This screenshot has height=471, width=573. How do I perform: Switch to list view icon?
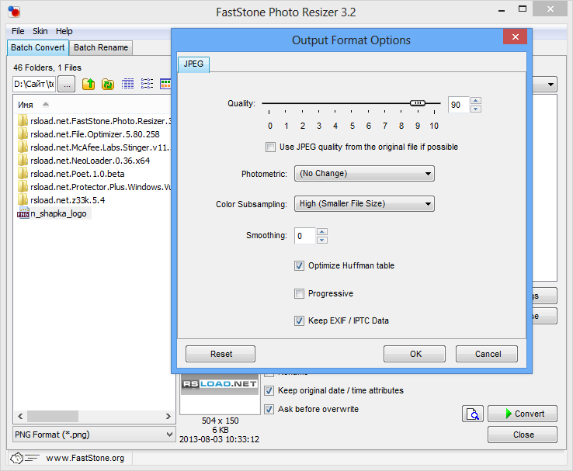pyautogui.click(x=147, y=84)
